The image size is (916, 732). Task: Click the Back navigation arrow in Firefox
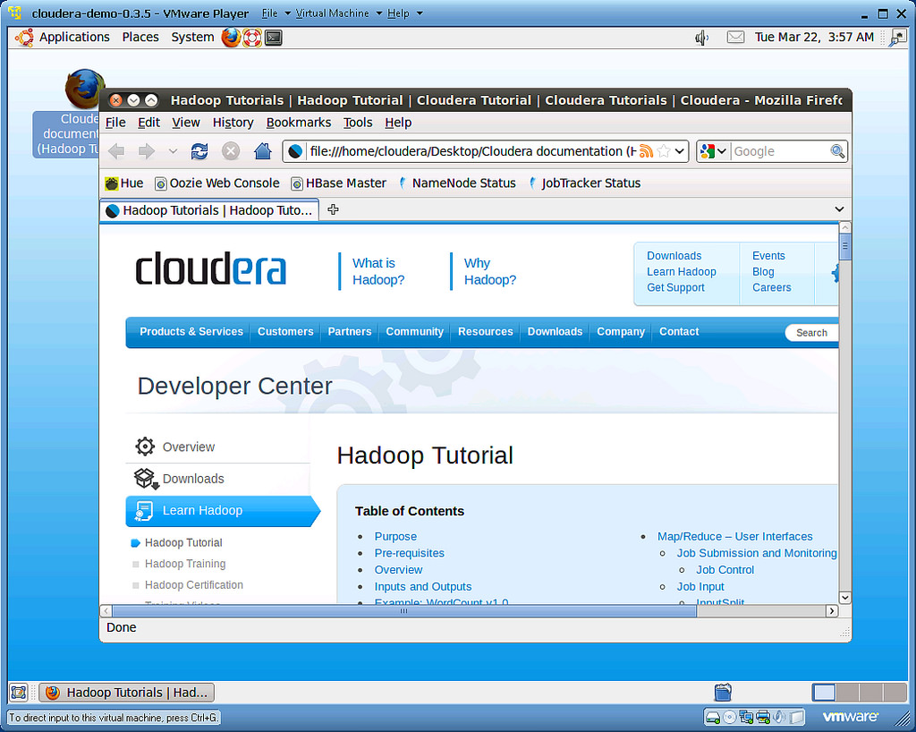116,150
